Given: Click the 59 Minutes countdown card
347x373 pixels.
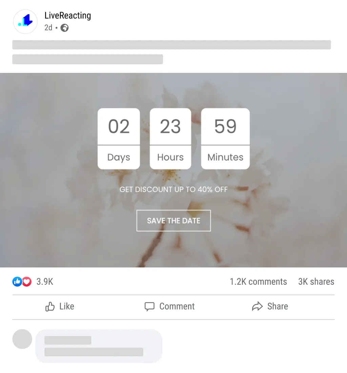Looking at the screenshot, I should [x=225, y=139].
